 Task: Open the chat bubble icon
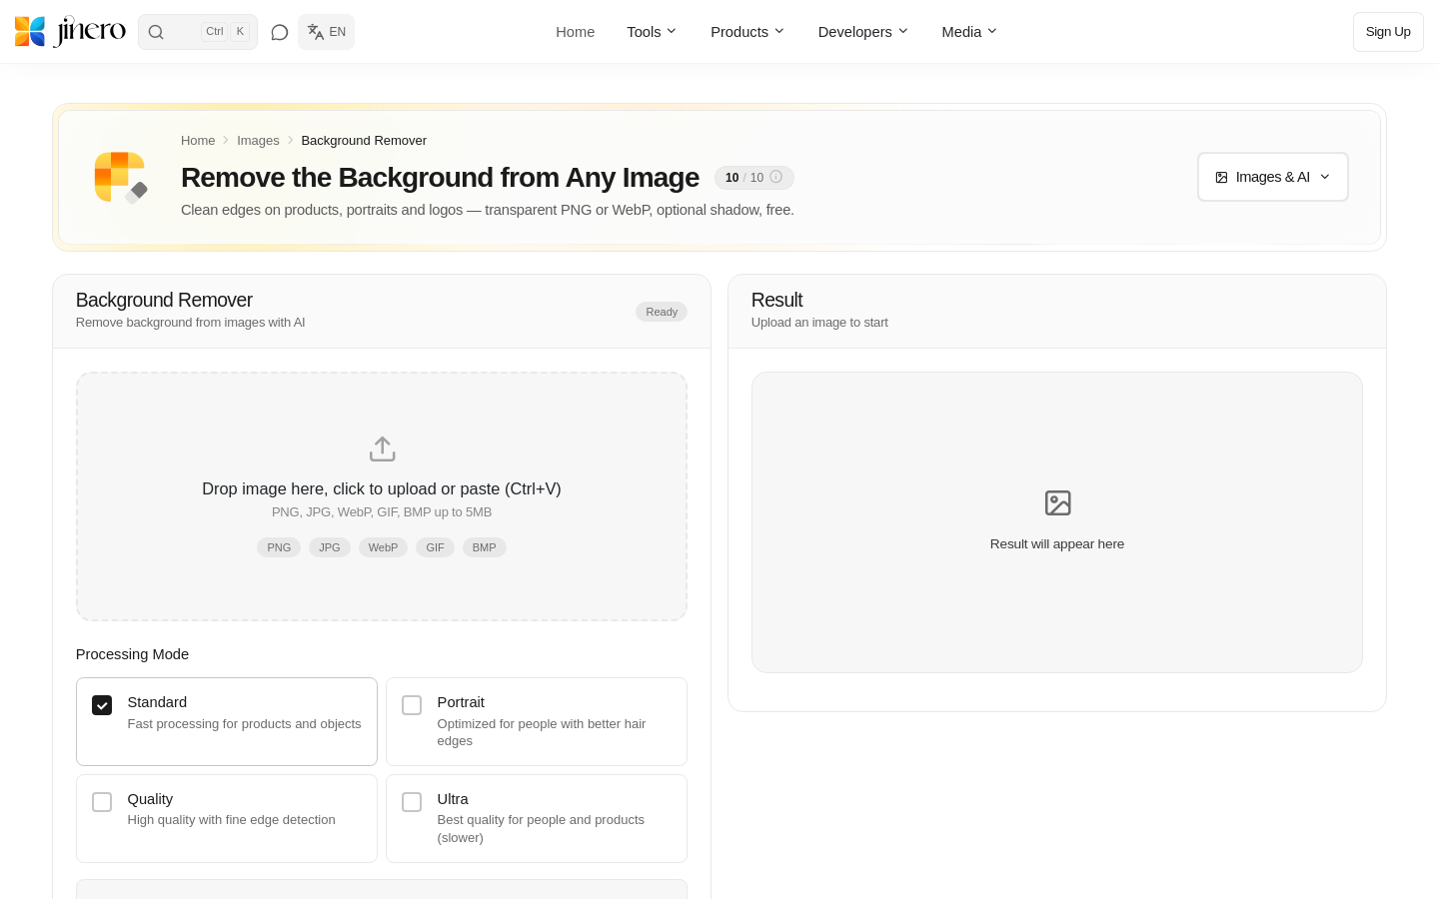pos(280,32)
